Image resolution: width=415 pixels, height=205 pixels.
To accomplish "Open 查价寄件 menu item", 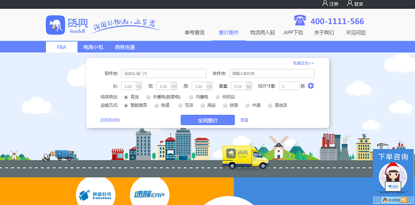I will click(229, 33).
